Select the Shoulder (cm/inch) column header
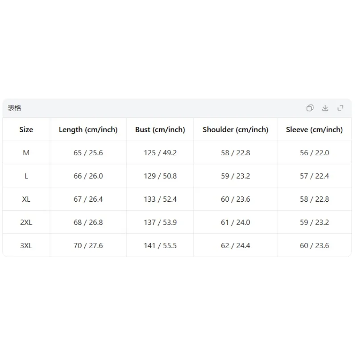The width and height of the screenshot is (357, 357). [x=236, y=129]
